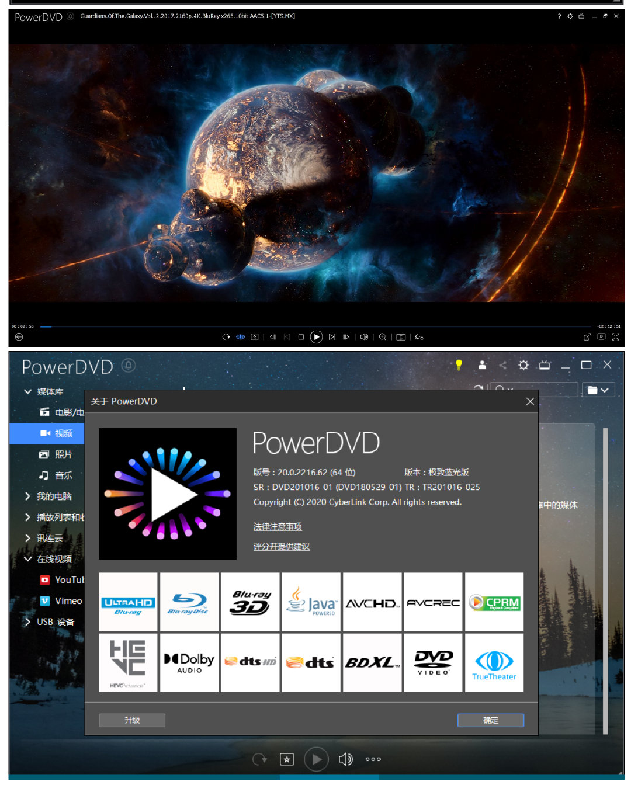Click rotate icon in main window bottom bar

pyautogui.click(x=259, y=759)
